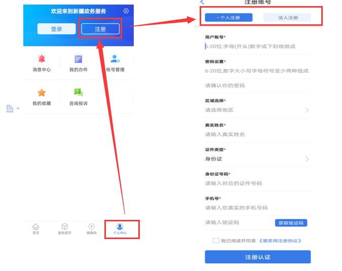
Task: Open 证件类型 身份证 selector chevron
Action: point(307,159)
